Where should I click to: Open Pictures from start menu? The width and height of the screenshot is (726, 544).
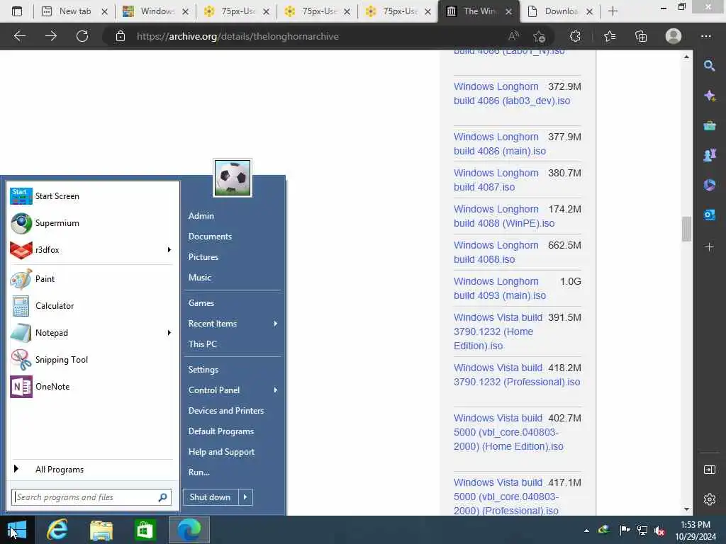(x=203, y=256)
